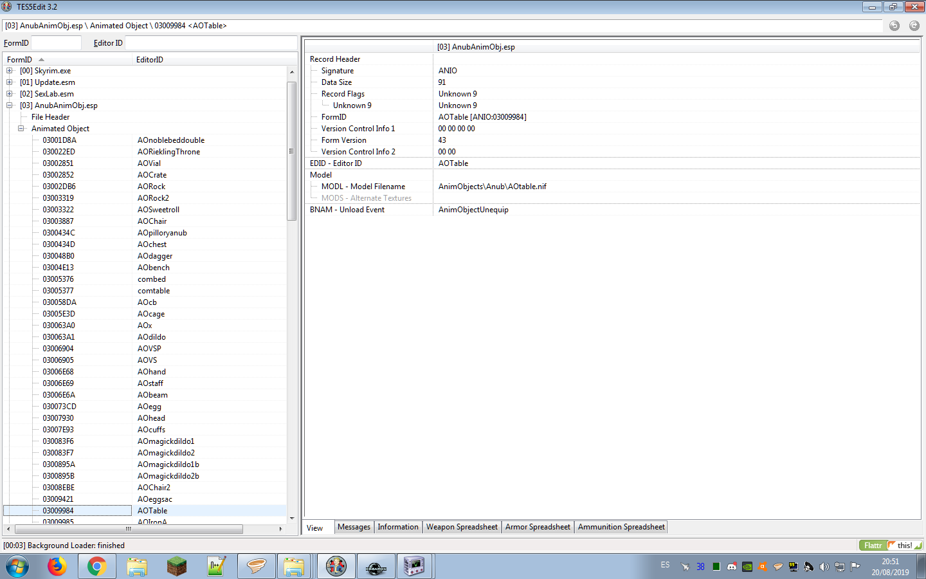Click the 'this!' button in status bar
This screenshot has width=926, height=579.
point(905,545)
